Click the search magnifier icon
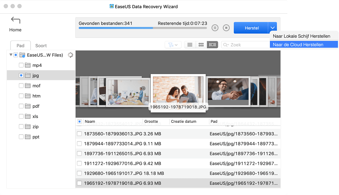339x195 pixels. (226, 45)
